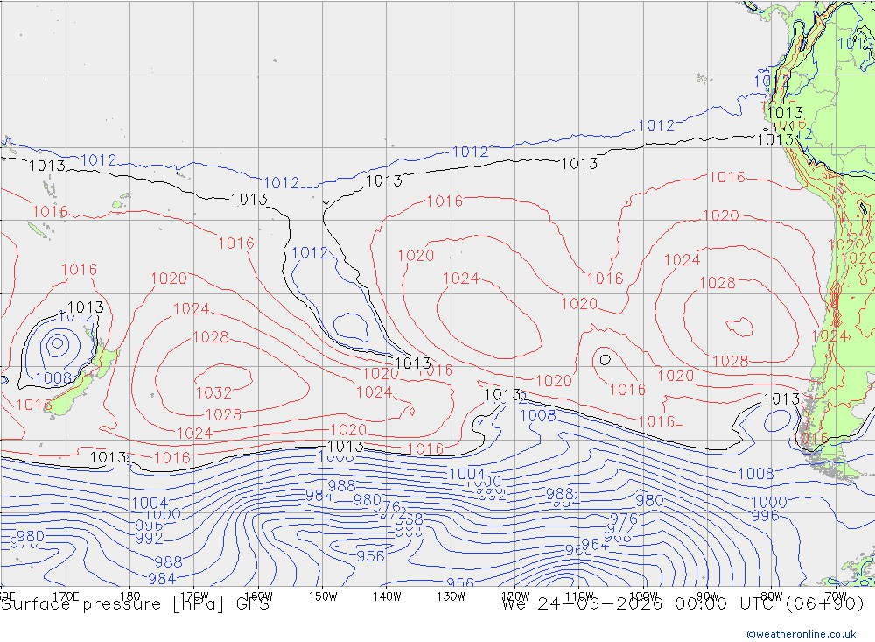Click the 90W longitude label
This screenshot has width=875, height=642.
pos(708,596)
